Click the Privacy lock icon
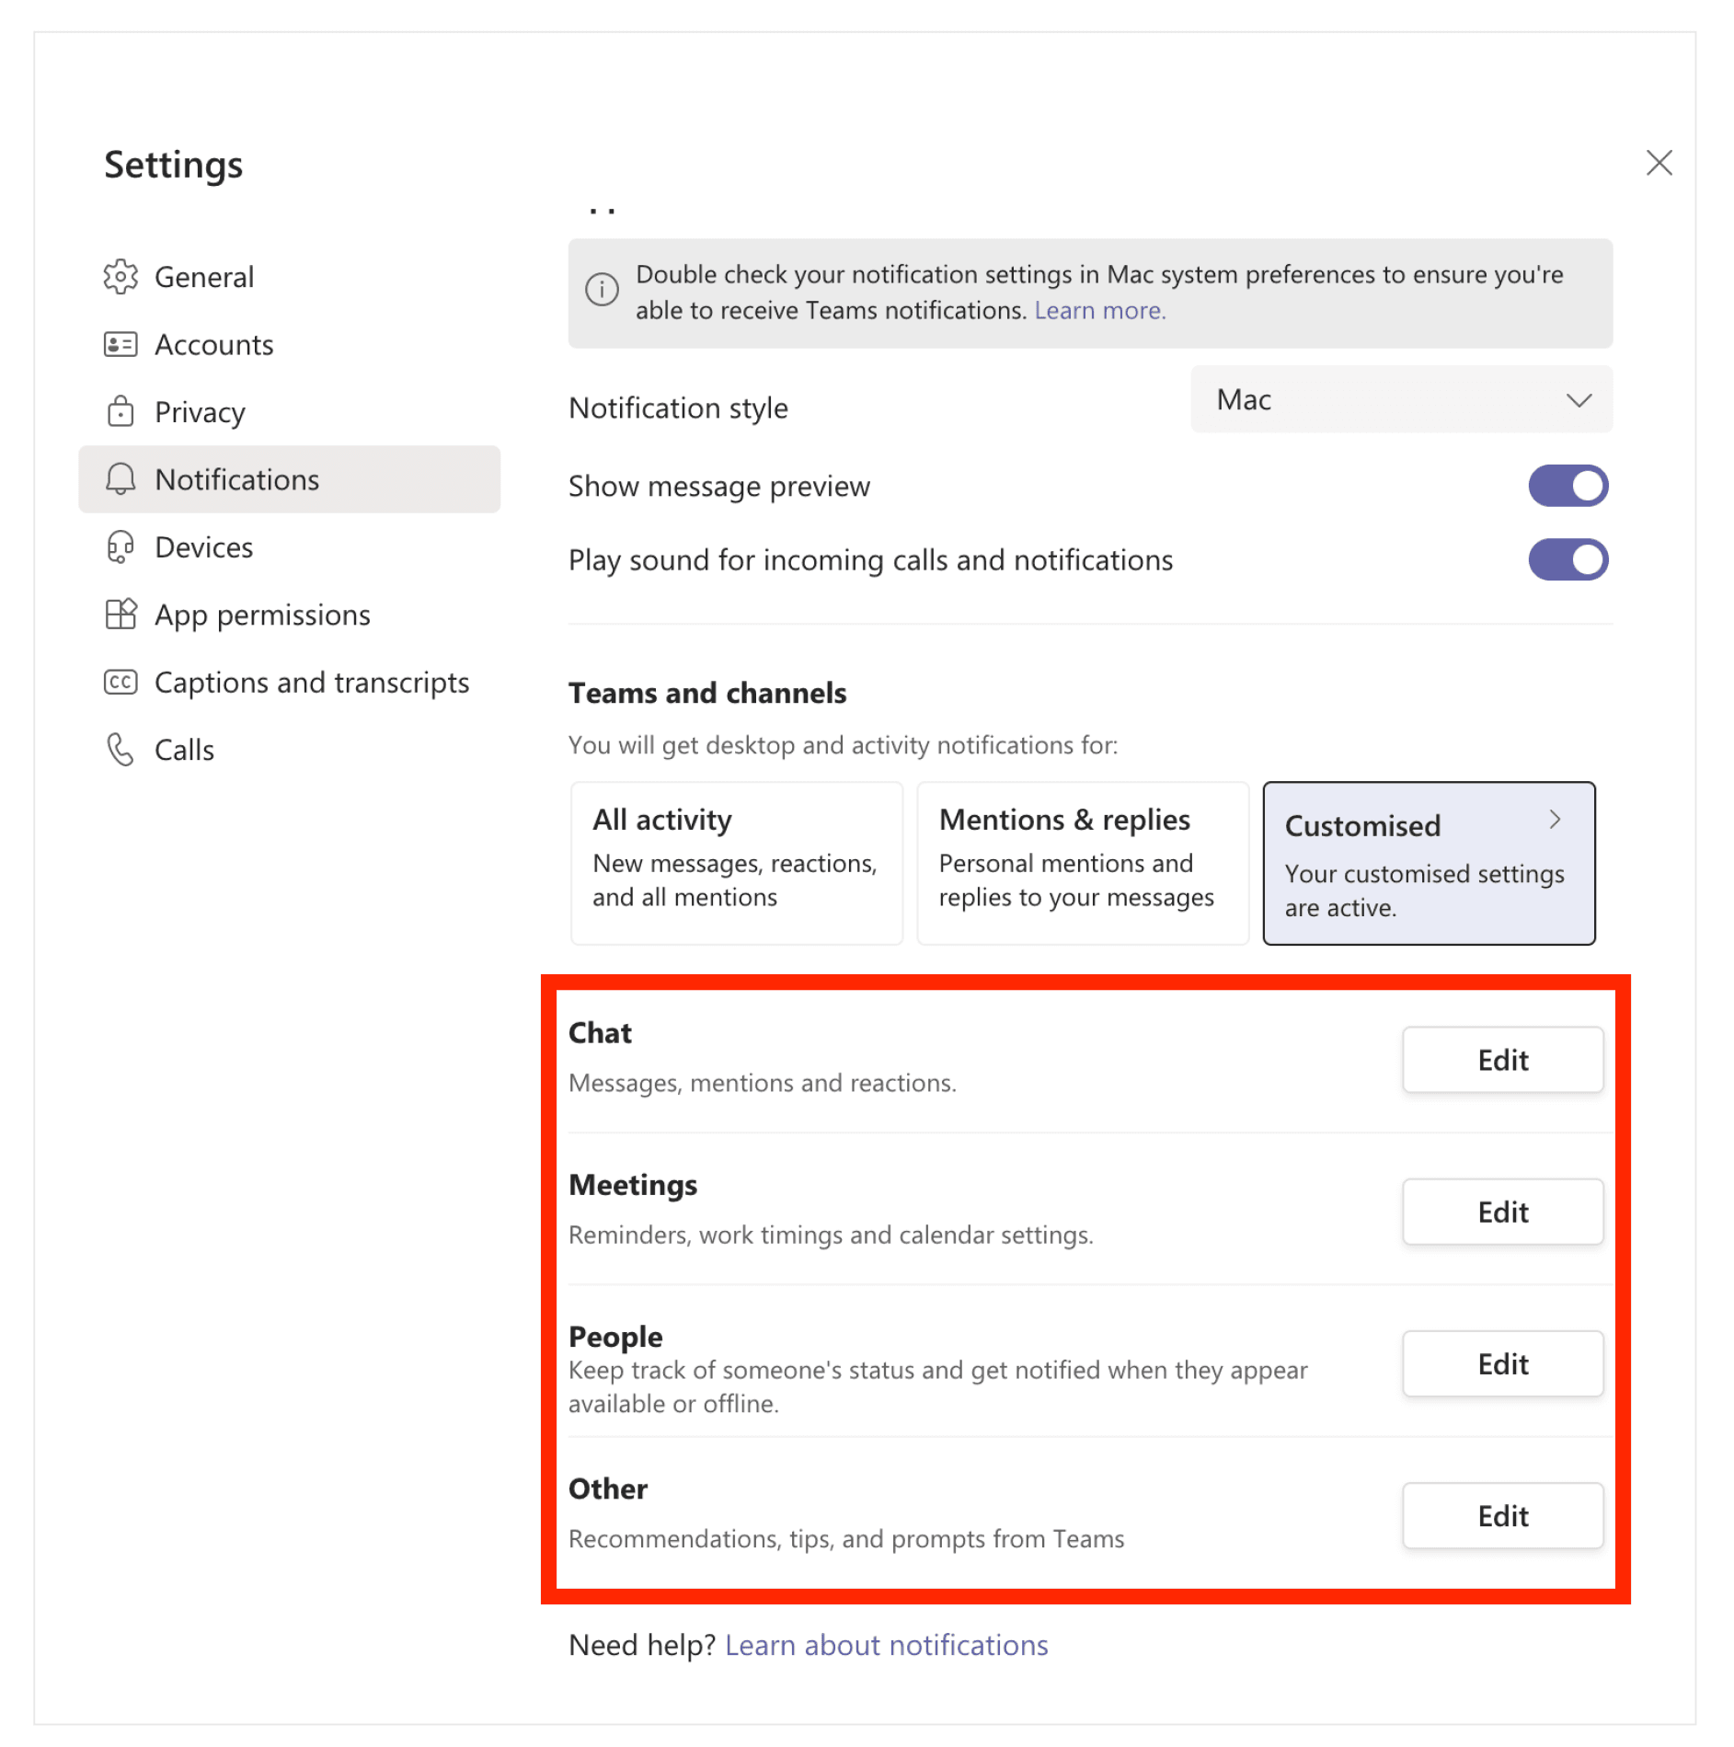The width and height of the screenshot is (1734, 1747). coord(121,412)
